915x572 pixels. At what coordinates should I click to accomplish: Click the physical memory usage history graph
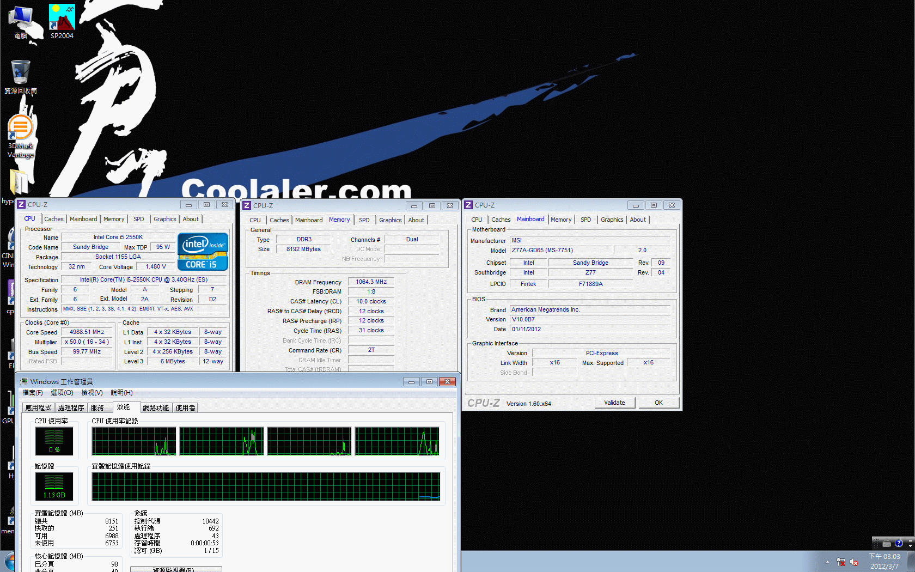tap(266, 486)
